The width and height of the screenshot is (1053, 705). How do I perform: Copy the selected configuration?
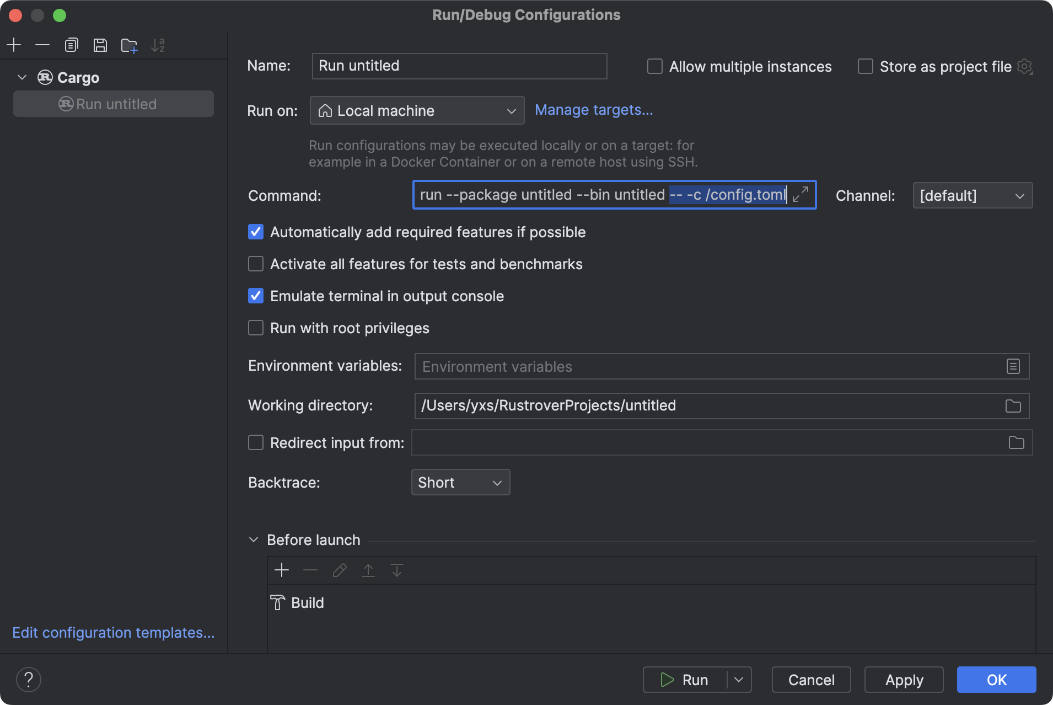72,45
